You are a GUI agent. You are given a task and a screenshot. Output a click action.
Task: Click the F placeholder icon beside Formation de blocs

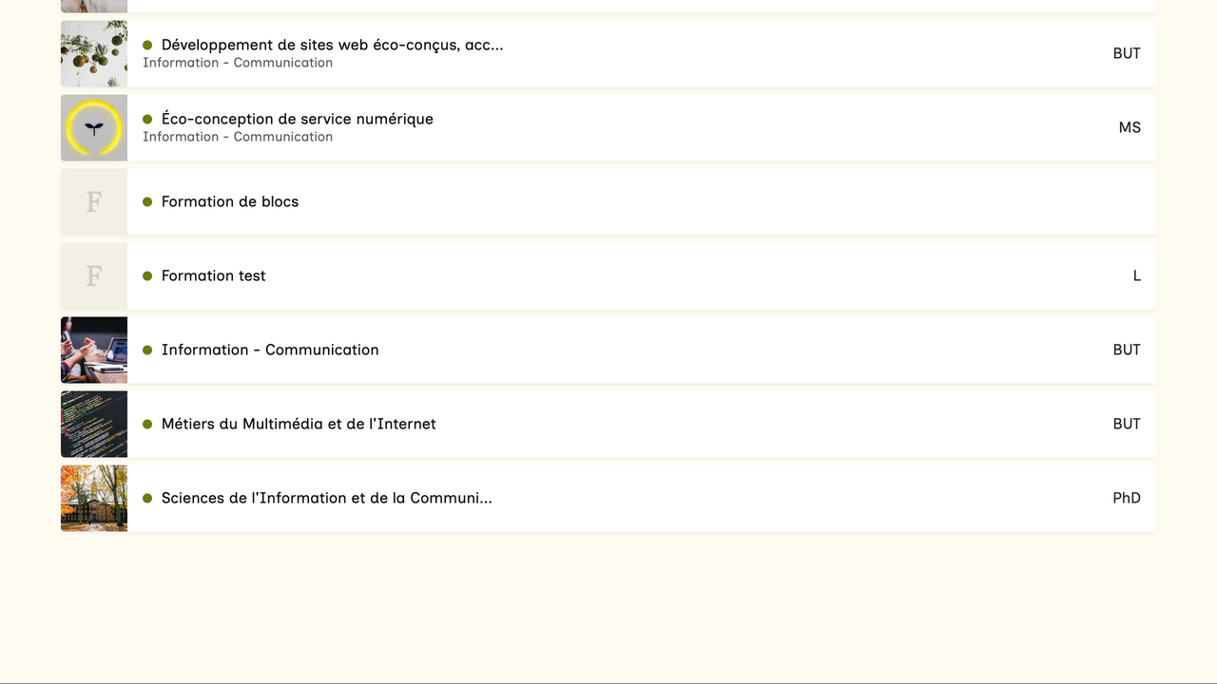click(94, 201)
